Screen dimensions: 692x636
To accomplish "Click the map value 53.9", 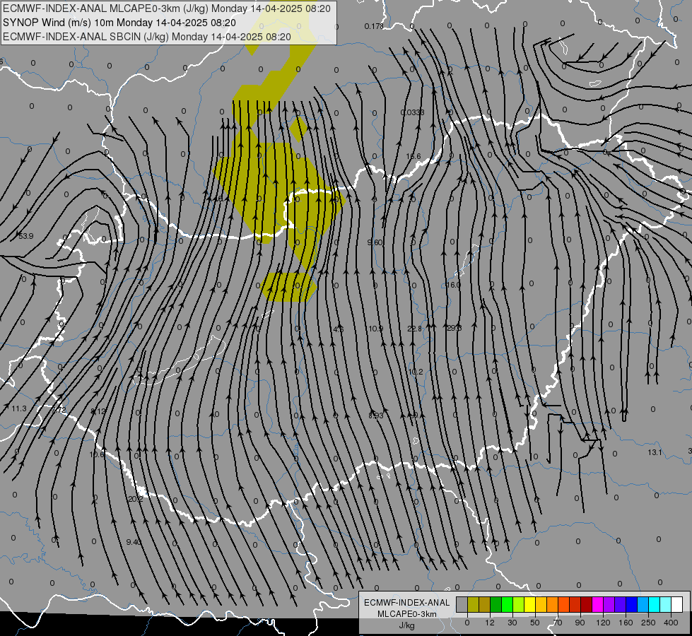I will click(x=26, y=236).
